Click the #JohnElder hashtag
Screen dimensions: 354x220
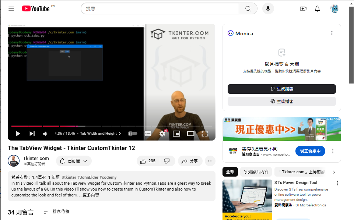coord(88,177)
